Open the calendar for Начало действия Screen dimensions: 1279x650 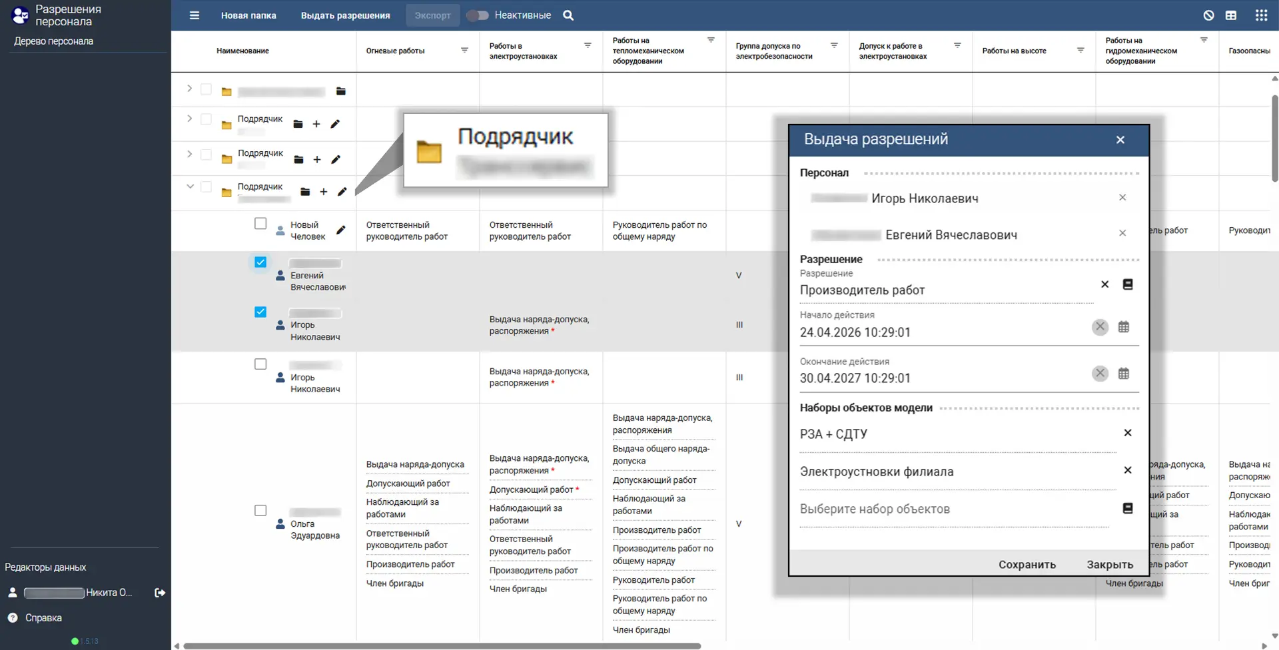click(1124, 327)
